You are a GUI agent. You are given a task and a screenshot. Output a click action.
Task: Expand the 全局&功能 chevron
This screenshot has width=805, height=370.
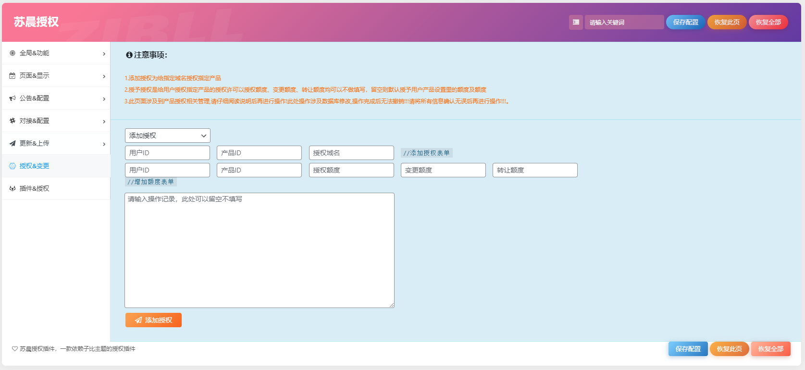pyautogui.click(x=104, y=54)
